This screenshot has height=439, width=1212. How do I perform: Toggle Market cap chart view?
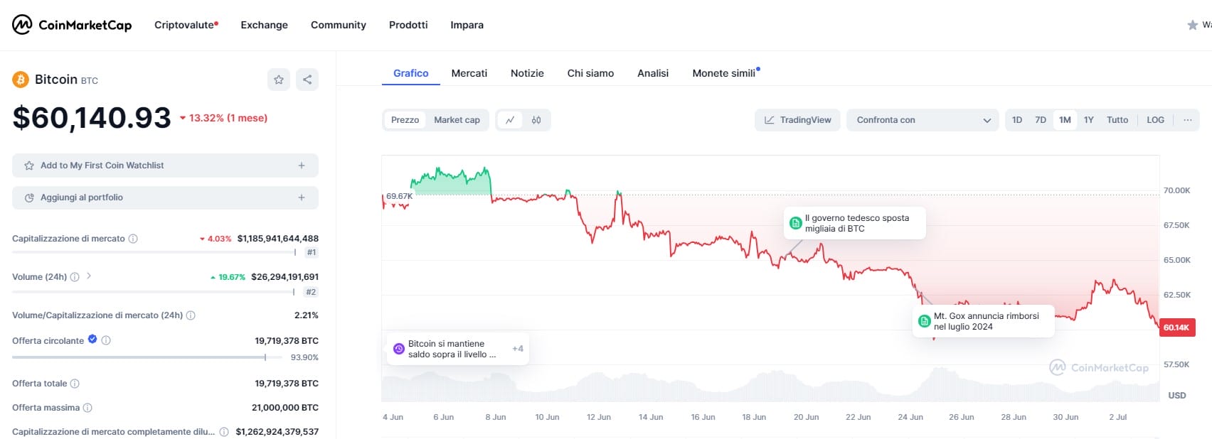pos(457,120)
